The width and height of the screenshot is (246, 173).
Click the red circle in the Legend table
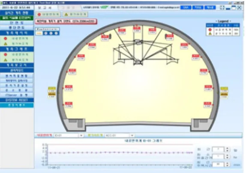click(x=210, y=30)
